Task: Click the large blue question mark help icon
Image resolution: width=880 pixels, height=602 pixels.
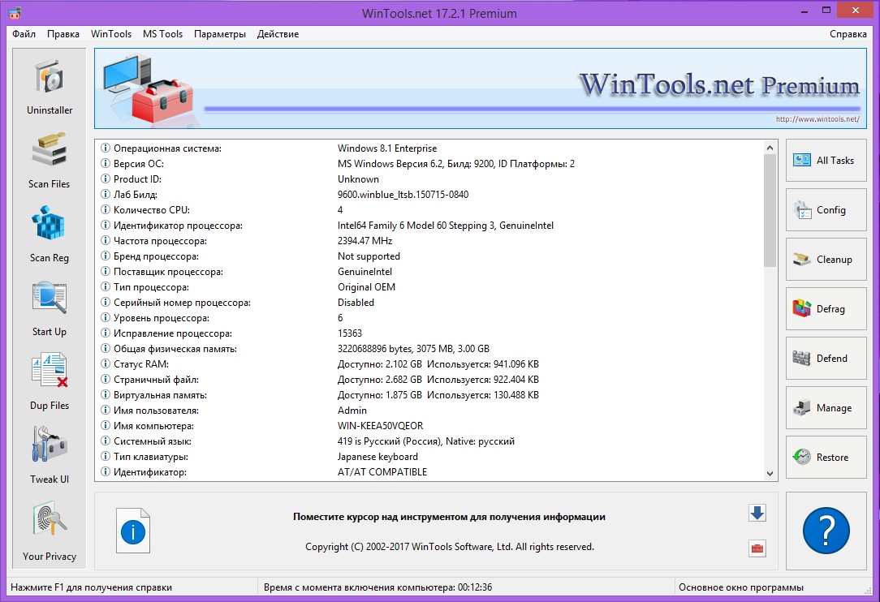Action: click(x=826, y=531)
